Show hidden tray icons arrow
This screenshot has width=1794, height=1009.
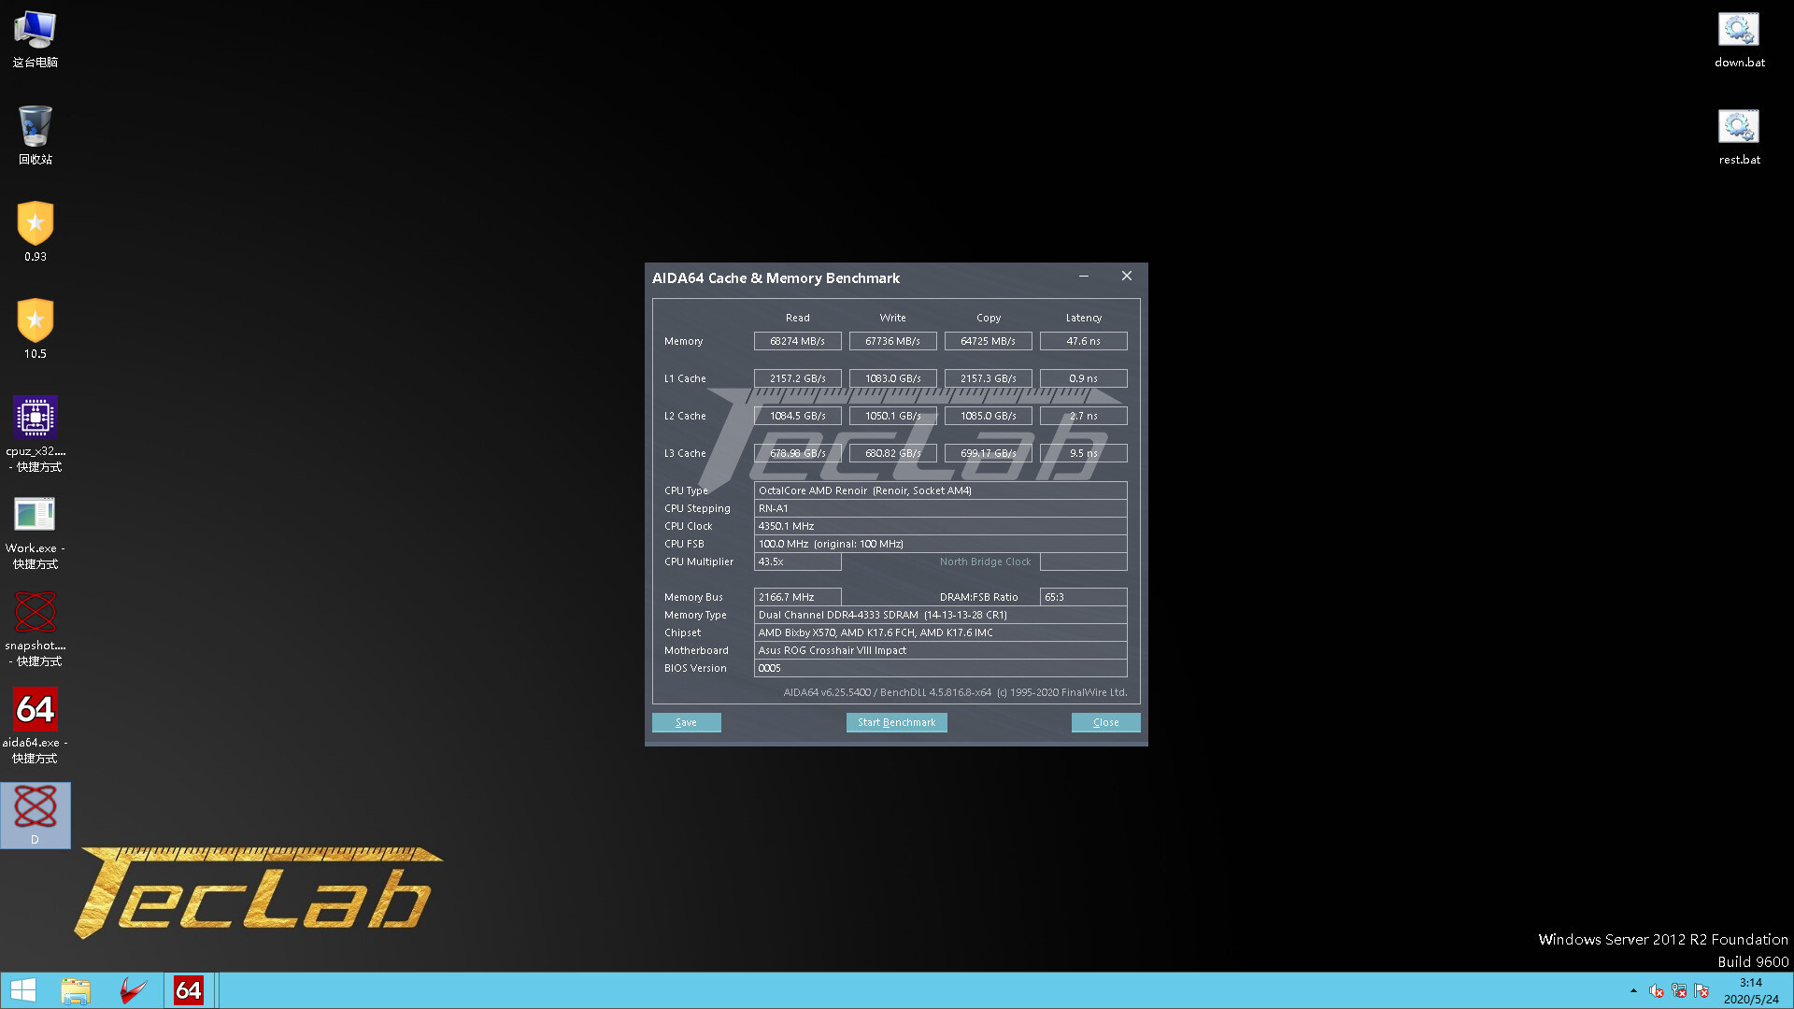click(1633, 990)
